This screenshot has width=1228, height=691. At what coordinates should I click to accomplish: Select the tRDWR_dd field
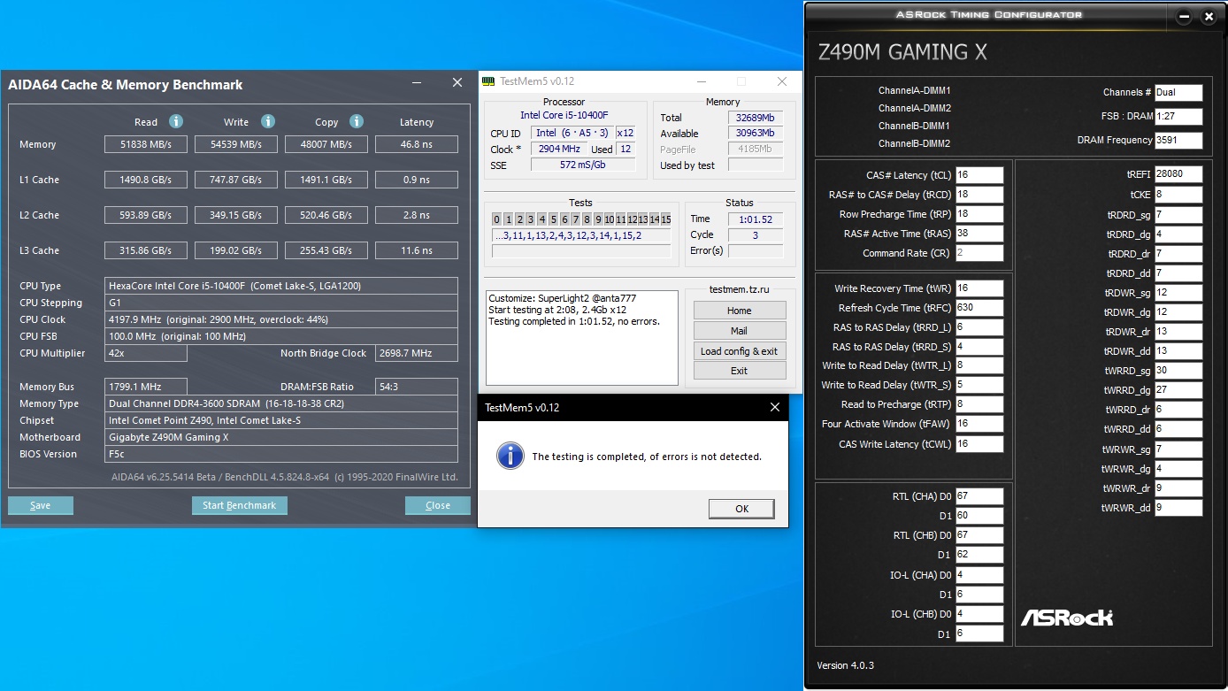pyautogui.click(x=1178, y=351)
